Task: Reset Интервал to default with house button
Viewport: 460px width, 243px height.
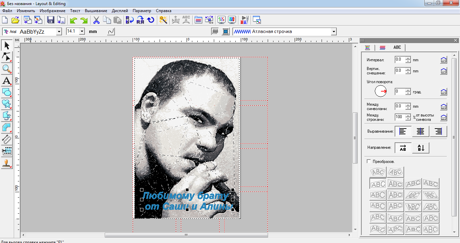Action: [443, 60]
